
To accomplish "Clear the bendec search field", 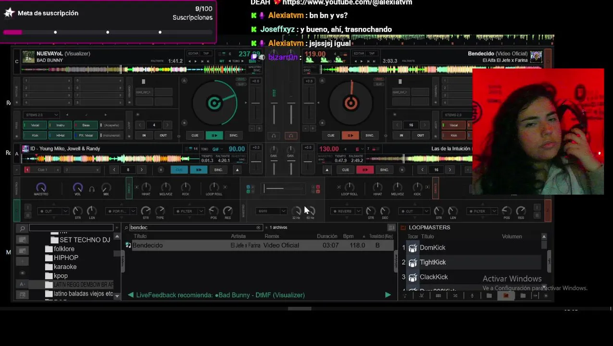I will click(258, 227).
